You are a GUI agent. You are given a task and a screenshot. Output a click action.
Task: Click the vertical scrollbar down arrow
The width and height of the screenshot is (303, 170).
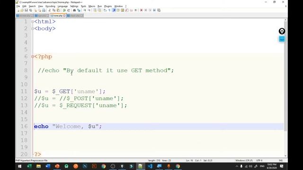[285, 156]
